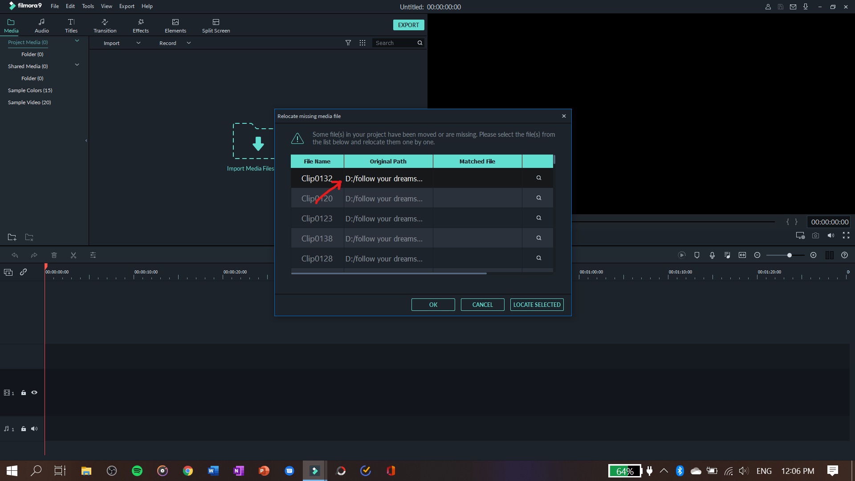
Task: Open preview display settings icon
Action: [x=800, y=236]
